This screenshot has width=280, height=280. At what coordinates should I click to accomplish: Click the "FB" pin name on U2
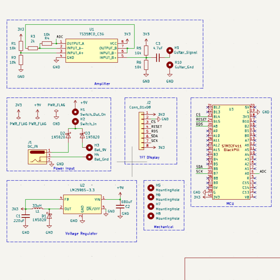(x=67, y=200)
